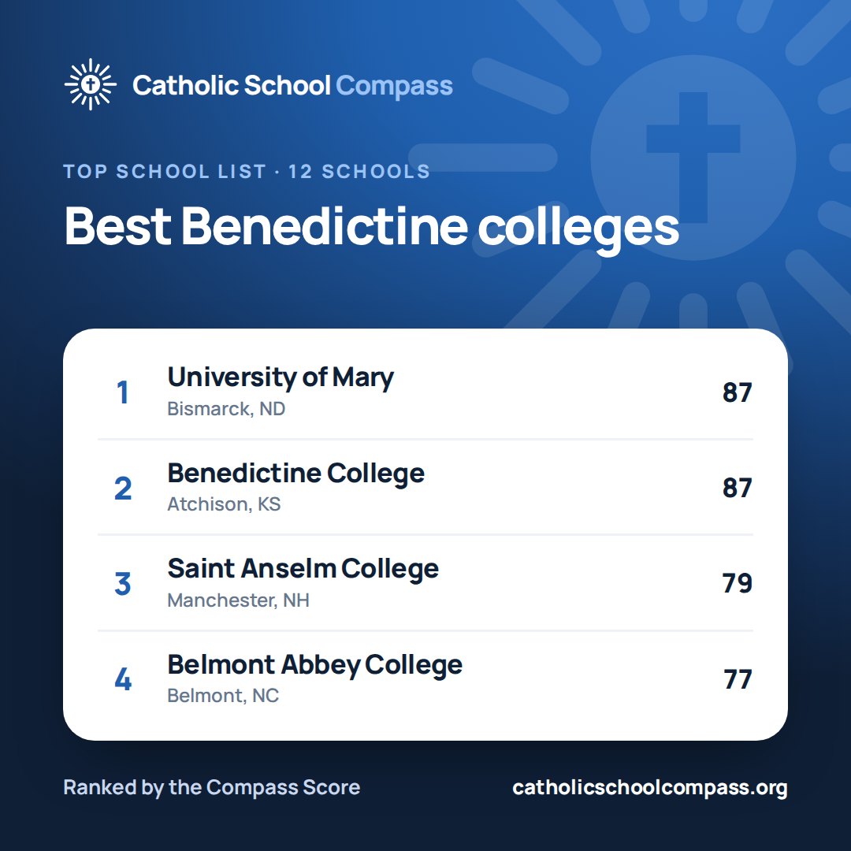Click University of Mary's score of 87
Viewport: 851px width, 851px height.
pos(737,392)
